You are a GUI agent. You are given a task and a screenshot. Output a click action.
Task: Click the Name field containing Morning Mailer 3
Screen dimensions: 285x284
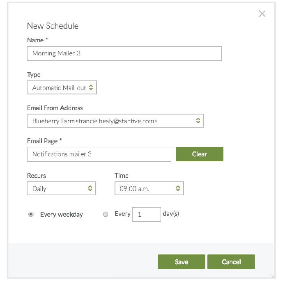coord(124,53)
